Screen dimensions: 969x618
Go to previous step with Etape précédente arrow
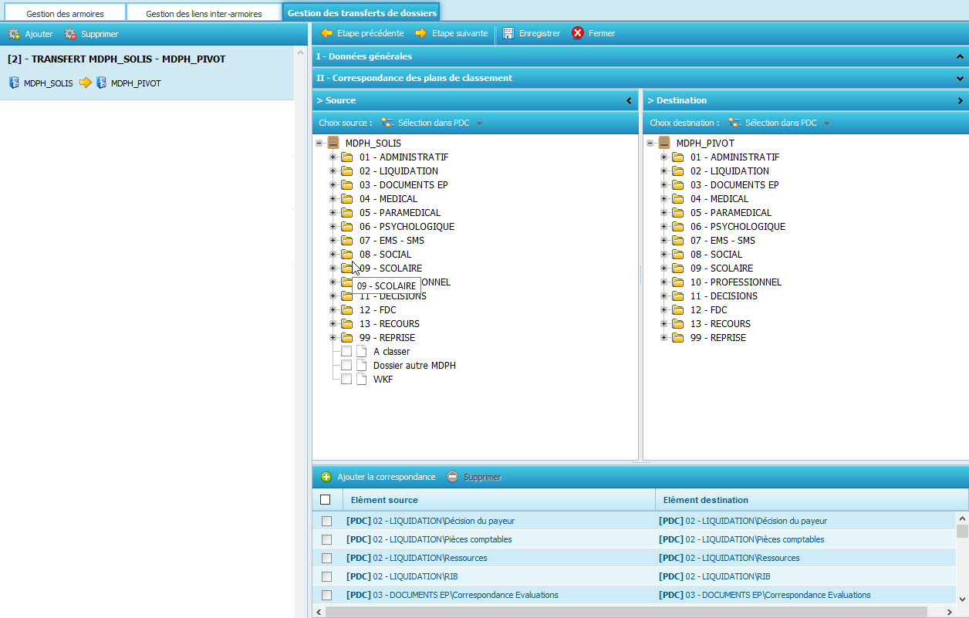point(327,33)
